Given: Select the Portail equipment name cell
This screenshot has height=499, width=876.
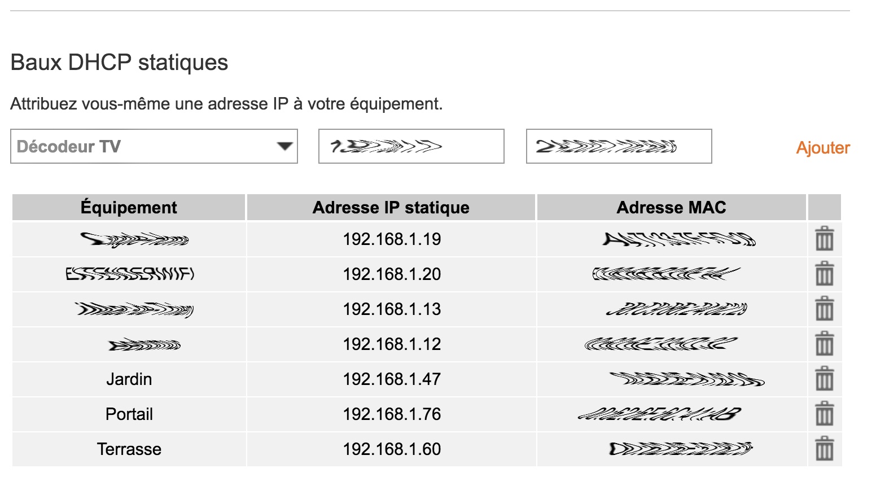Looking at the screenshot, I should [x=129, y=414].
